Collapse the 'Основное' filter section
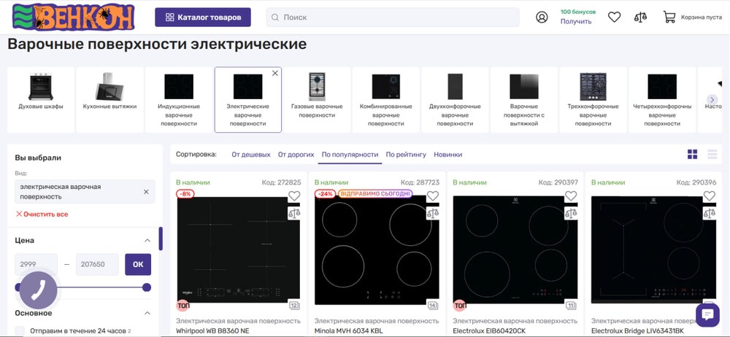The height and width of the screenshot is (337, 730). click(147, 313)
